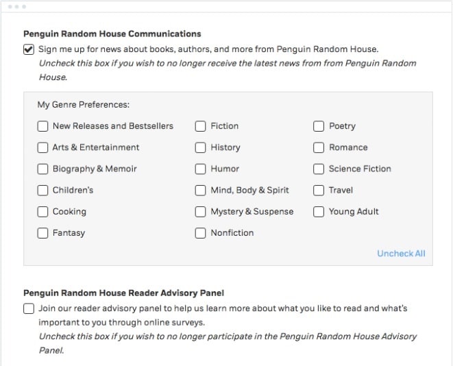Screen dimensions: 453x366
Task: Enable Science Fiction genre preference
Action: point(319,169)
